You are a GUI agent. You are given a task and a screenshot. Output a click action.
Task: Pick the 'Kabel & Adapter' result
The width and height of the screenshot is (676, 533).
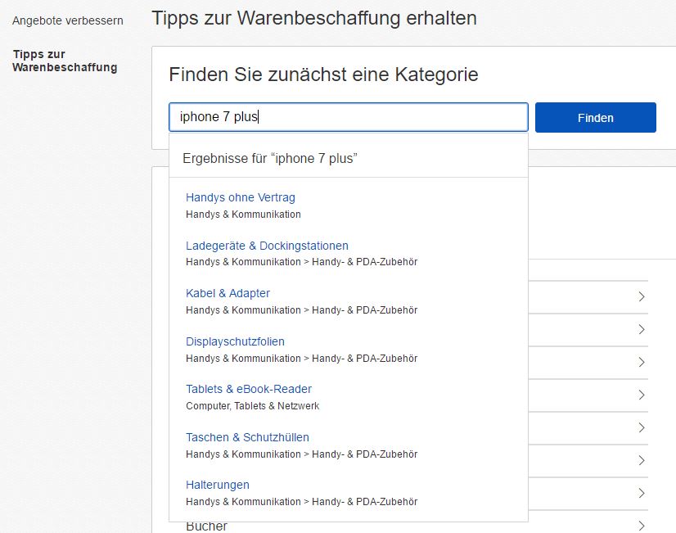tap(228, 293)
